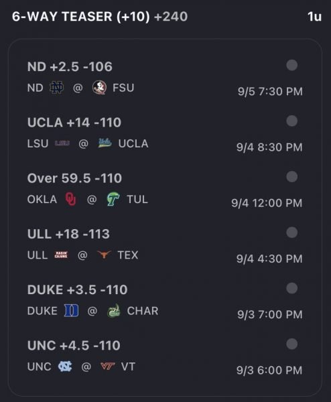331x402 pixels.
Task: Toggle status dot for UCLA +14 leg
Action: [x=291, y=121]
